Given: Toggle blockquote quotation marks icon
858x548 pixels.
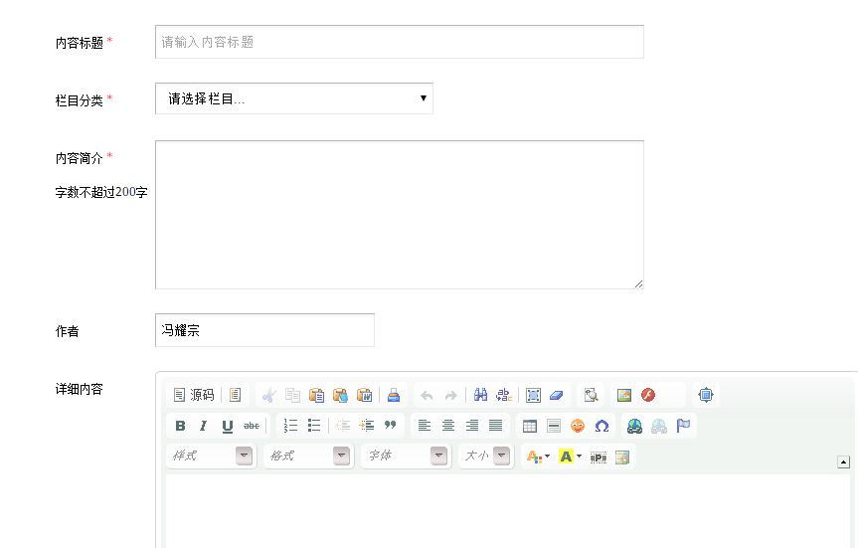Looking at the screenshot, I should pos(390,426).
